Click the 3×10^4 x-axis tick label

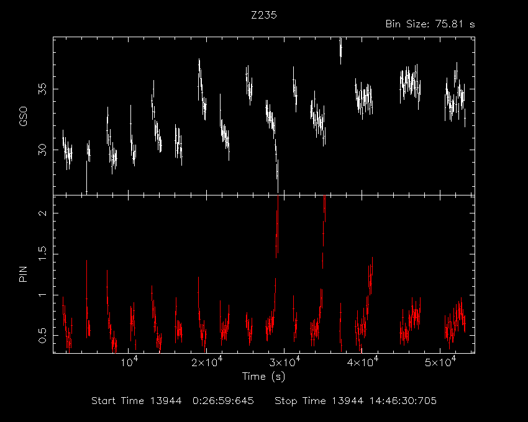coord(285,362)
